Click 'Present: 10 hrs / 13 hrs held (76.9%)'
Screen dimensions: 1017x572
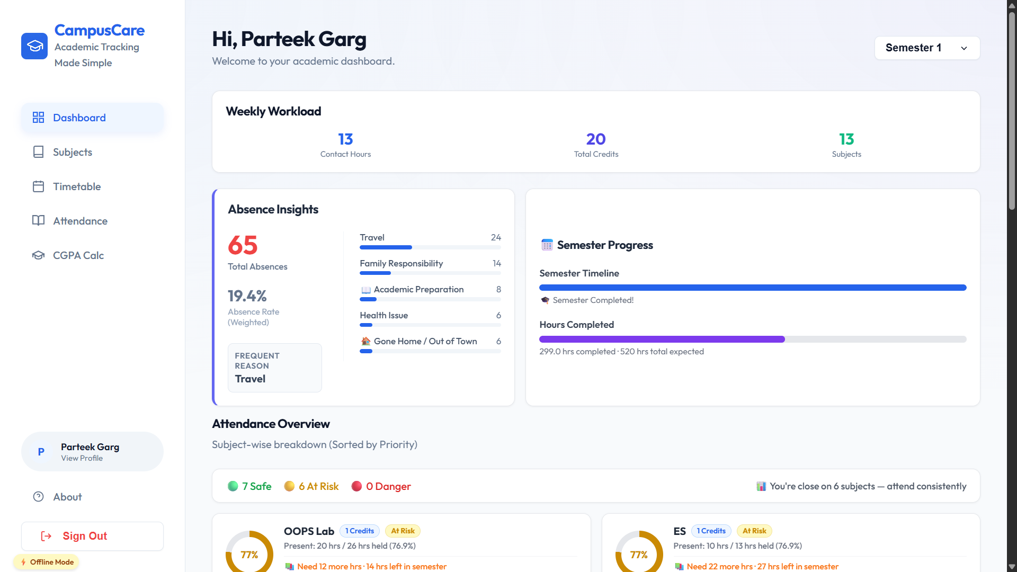coord(737,546)
